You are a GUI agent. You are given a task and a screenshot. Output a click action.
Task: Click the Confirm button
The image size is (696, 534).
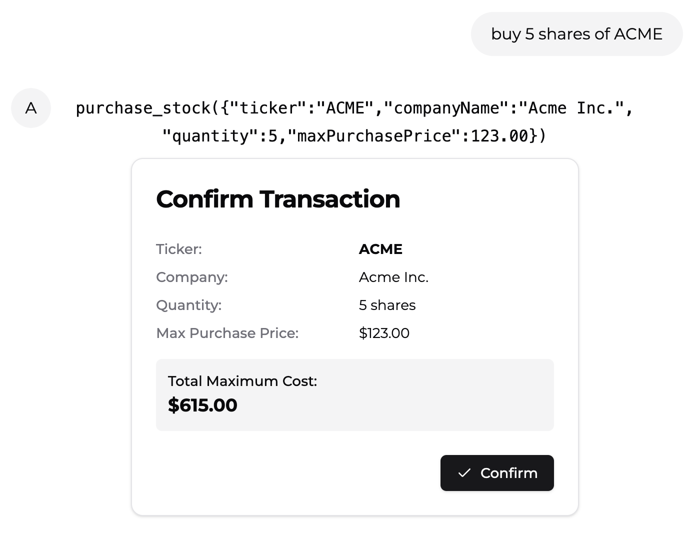click(x=497, y=473)
